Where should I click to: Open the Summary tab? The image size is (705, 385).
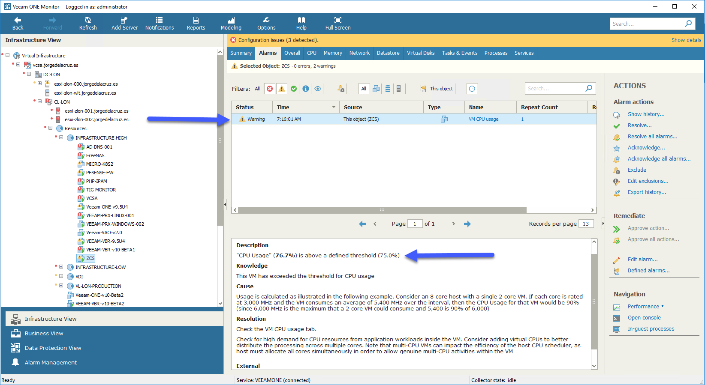click(241, 53)
